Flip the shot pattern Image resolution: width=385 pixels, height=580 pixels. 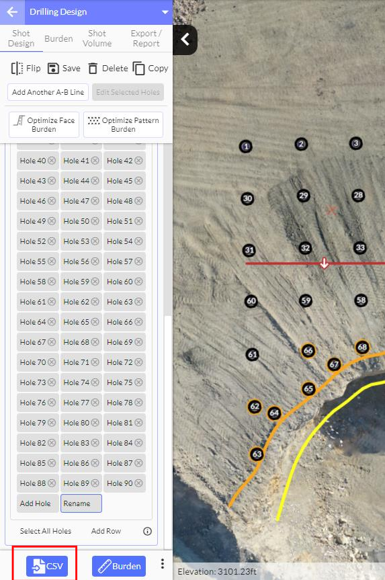(x=26, y=69)
